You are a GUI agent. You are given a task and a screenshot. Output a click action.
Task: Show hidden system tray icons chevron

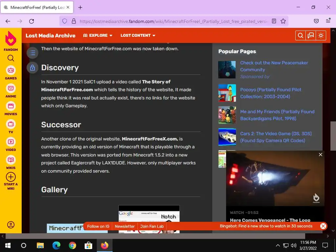pos(278,245)
